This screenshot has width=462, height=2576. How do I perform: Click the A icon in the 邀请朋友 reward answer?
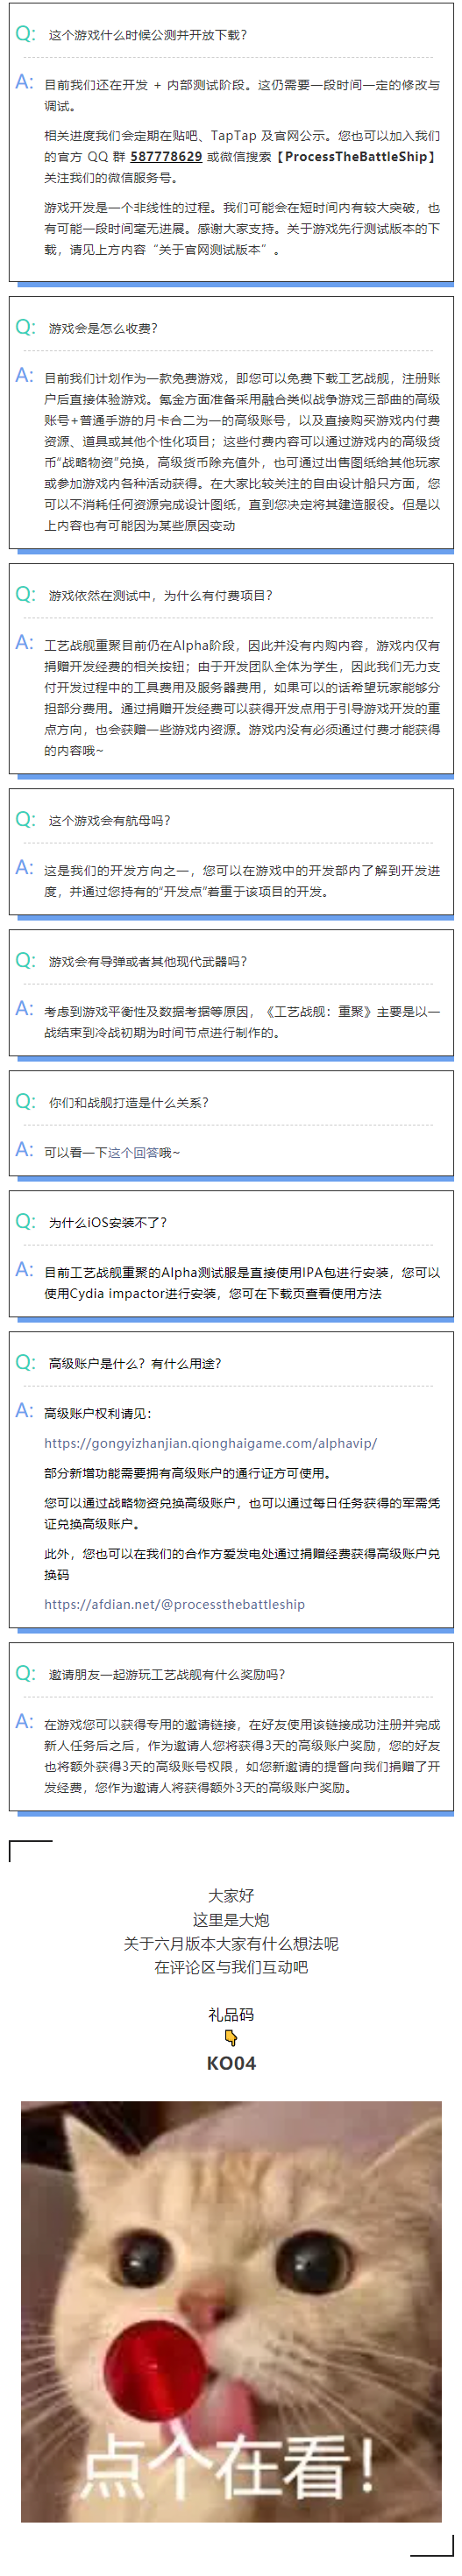(x=25, y=1722)
